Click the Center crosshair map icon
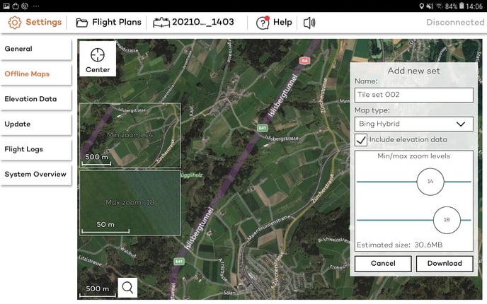The image size is (487, 304). (x=98, y=55)
